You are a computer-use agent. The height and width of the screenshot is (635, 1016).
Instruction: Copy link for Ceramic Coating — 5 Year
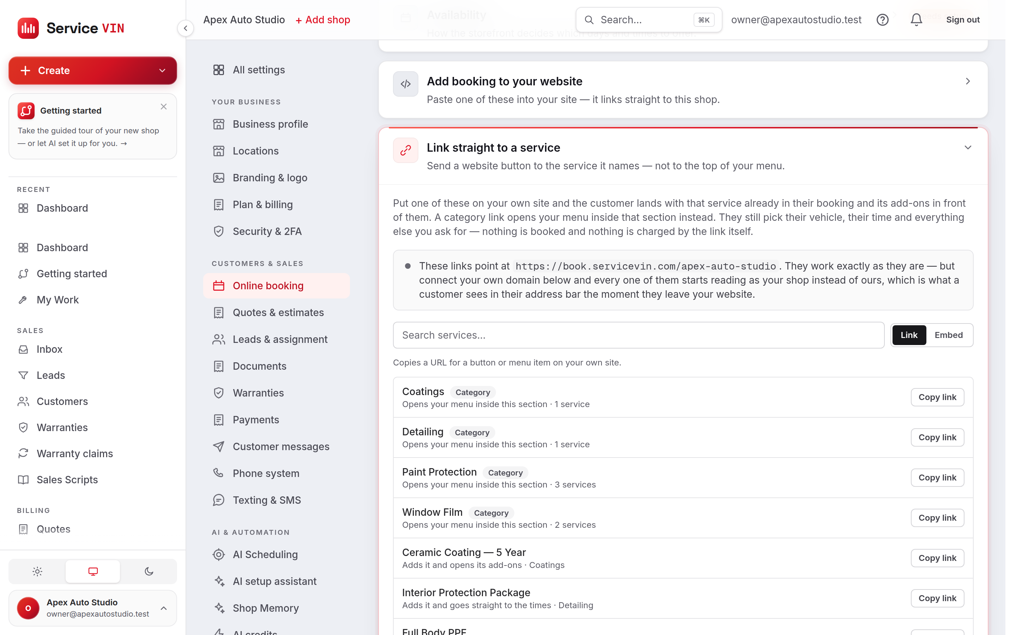937,558
